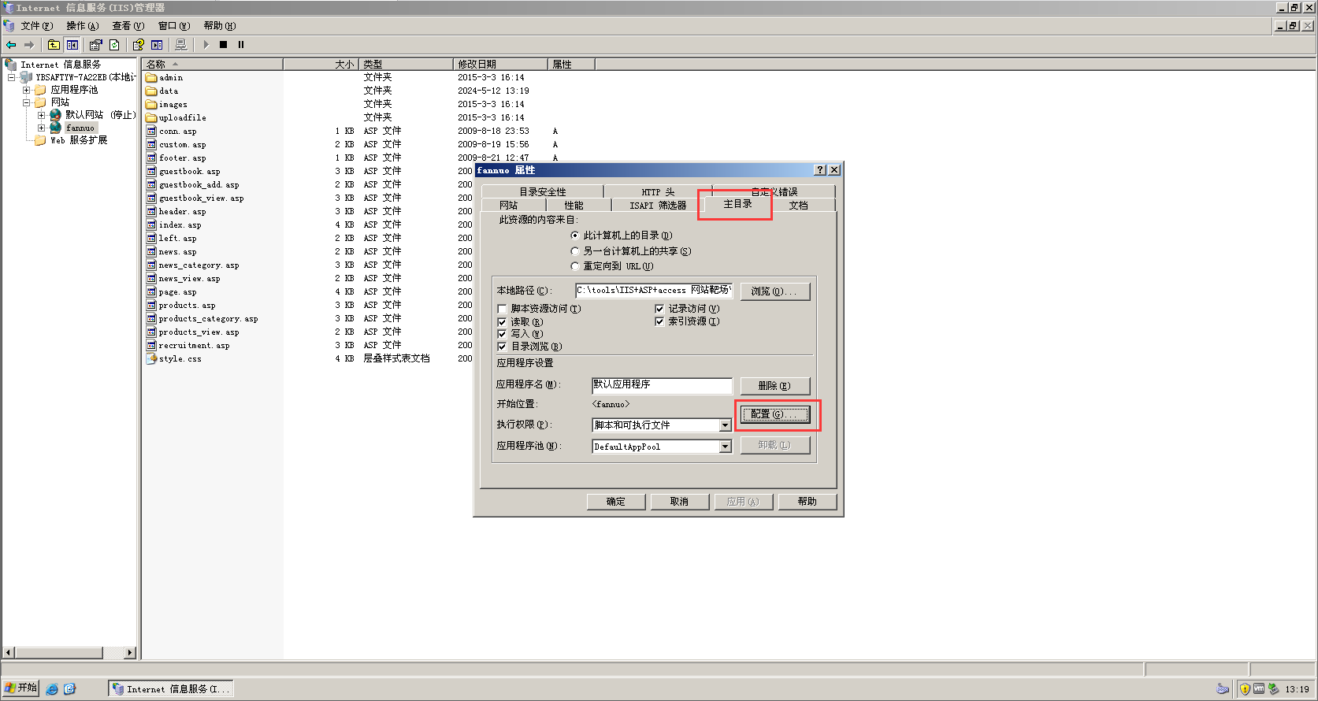Image resolution: width=1318 pixels, height=701 pixels.
Task: Click the 开始 Start button
Action: point(21,688)
